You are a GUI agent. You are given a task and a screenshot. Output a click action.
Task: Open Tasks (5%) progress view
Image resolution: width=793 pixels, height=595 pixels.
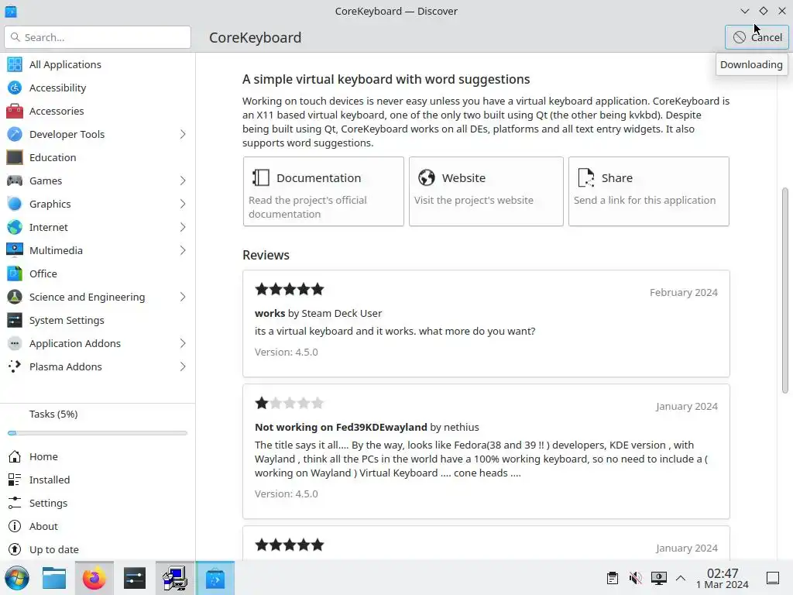98,422
